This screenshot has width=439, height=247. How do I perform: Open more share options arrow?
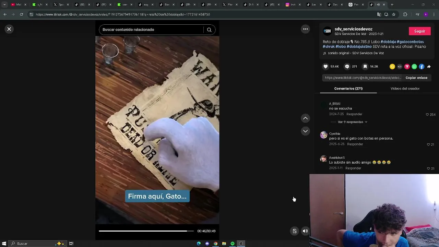[429, 67]
